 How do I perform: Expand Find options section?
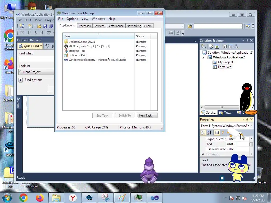[21, 80]
